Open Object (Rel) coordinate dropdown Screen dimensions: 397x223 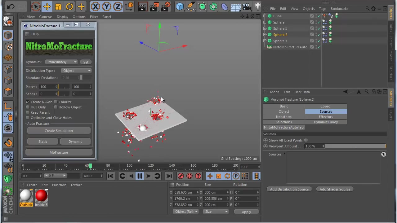tap(186, 212)
